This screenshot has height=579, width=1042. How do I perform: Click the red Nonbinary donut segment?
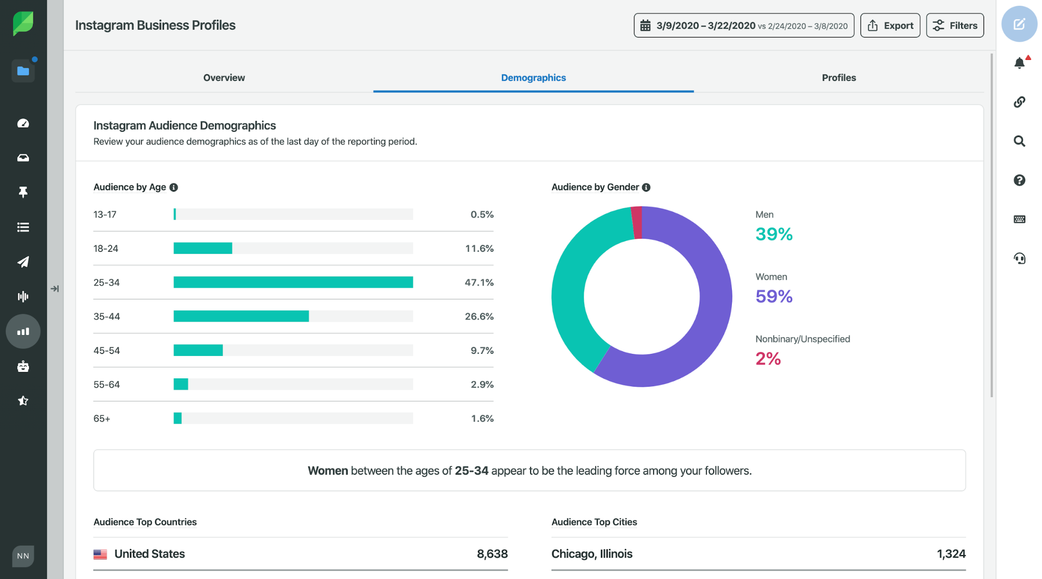(x=636, y=223)
